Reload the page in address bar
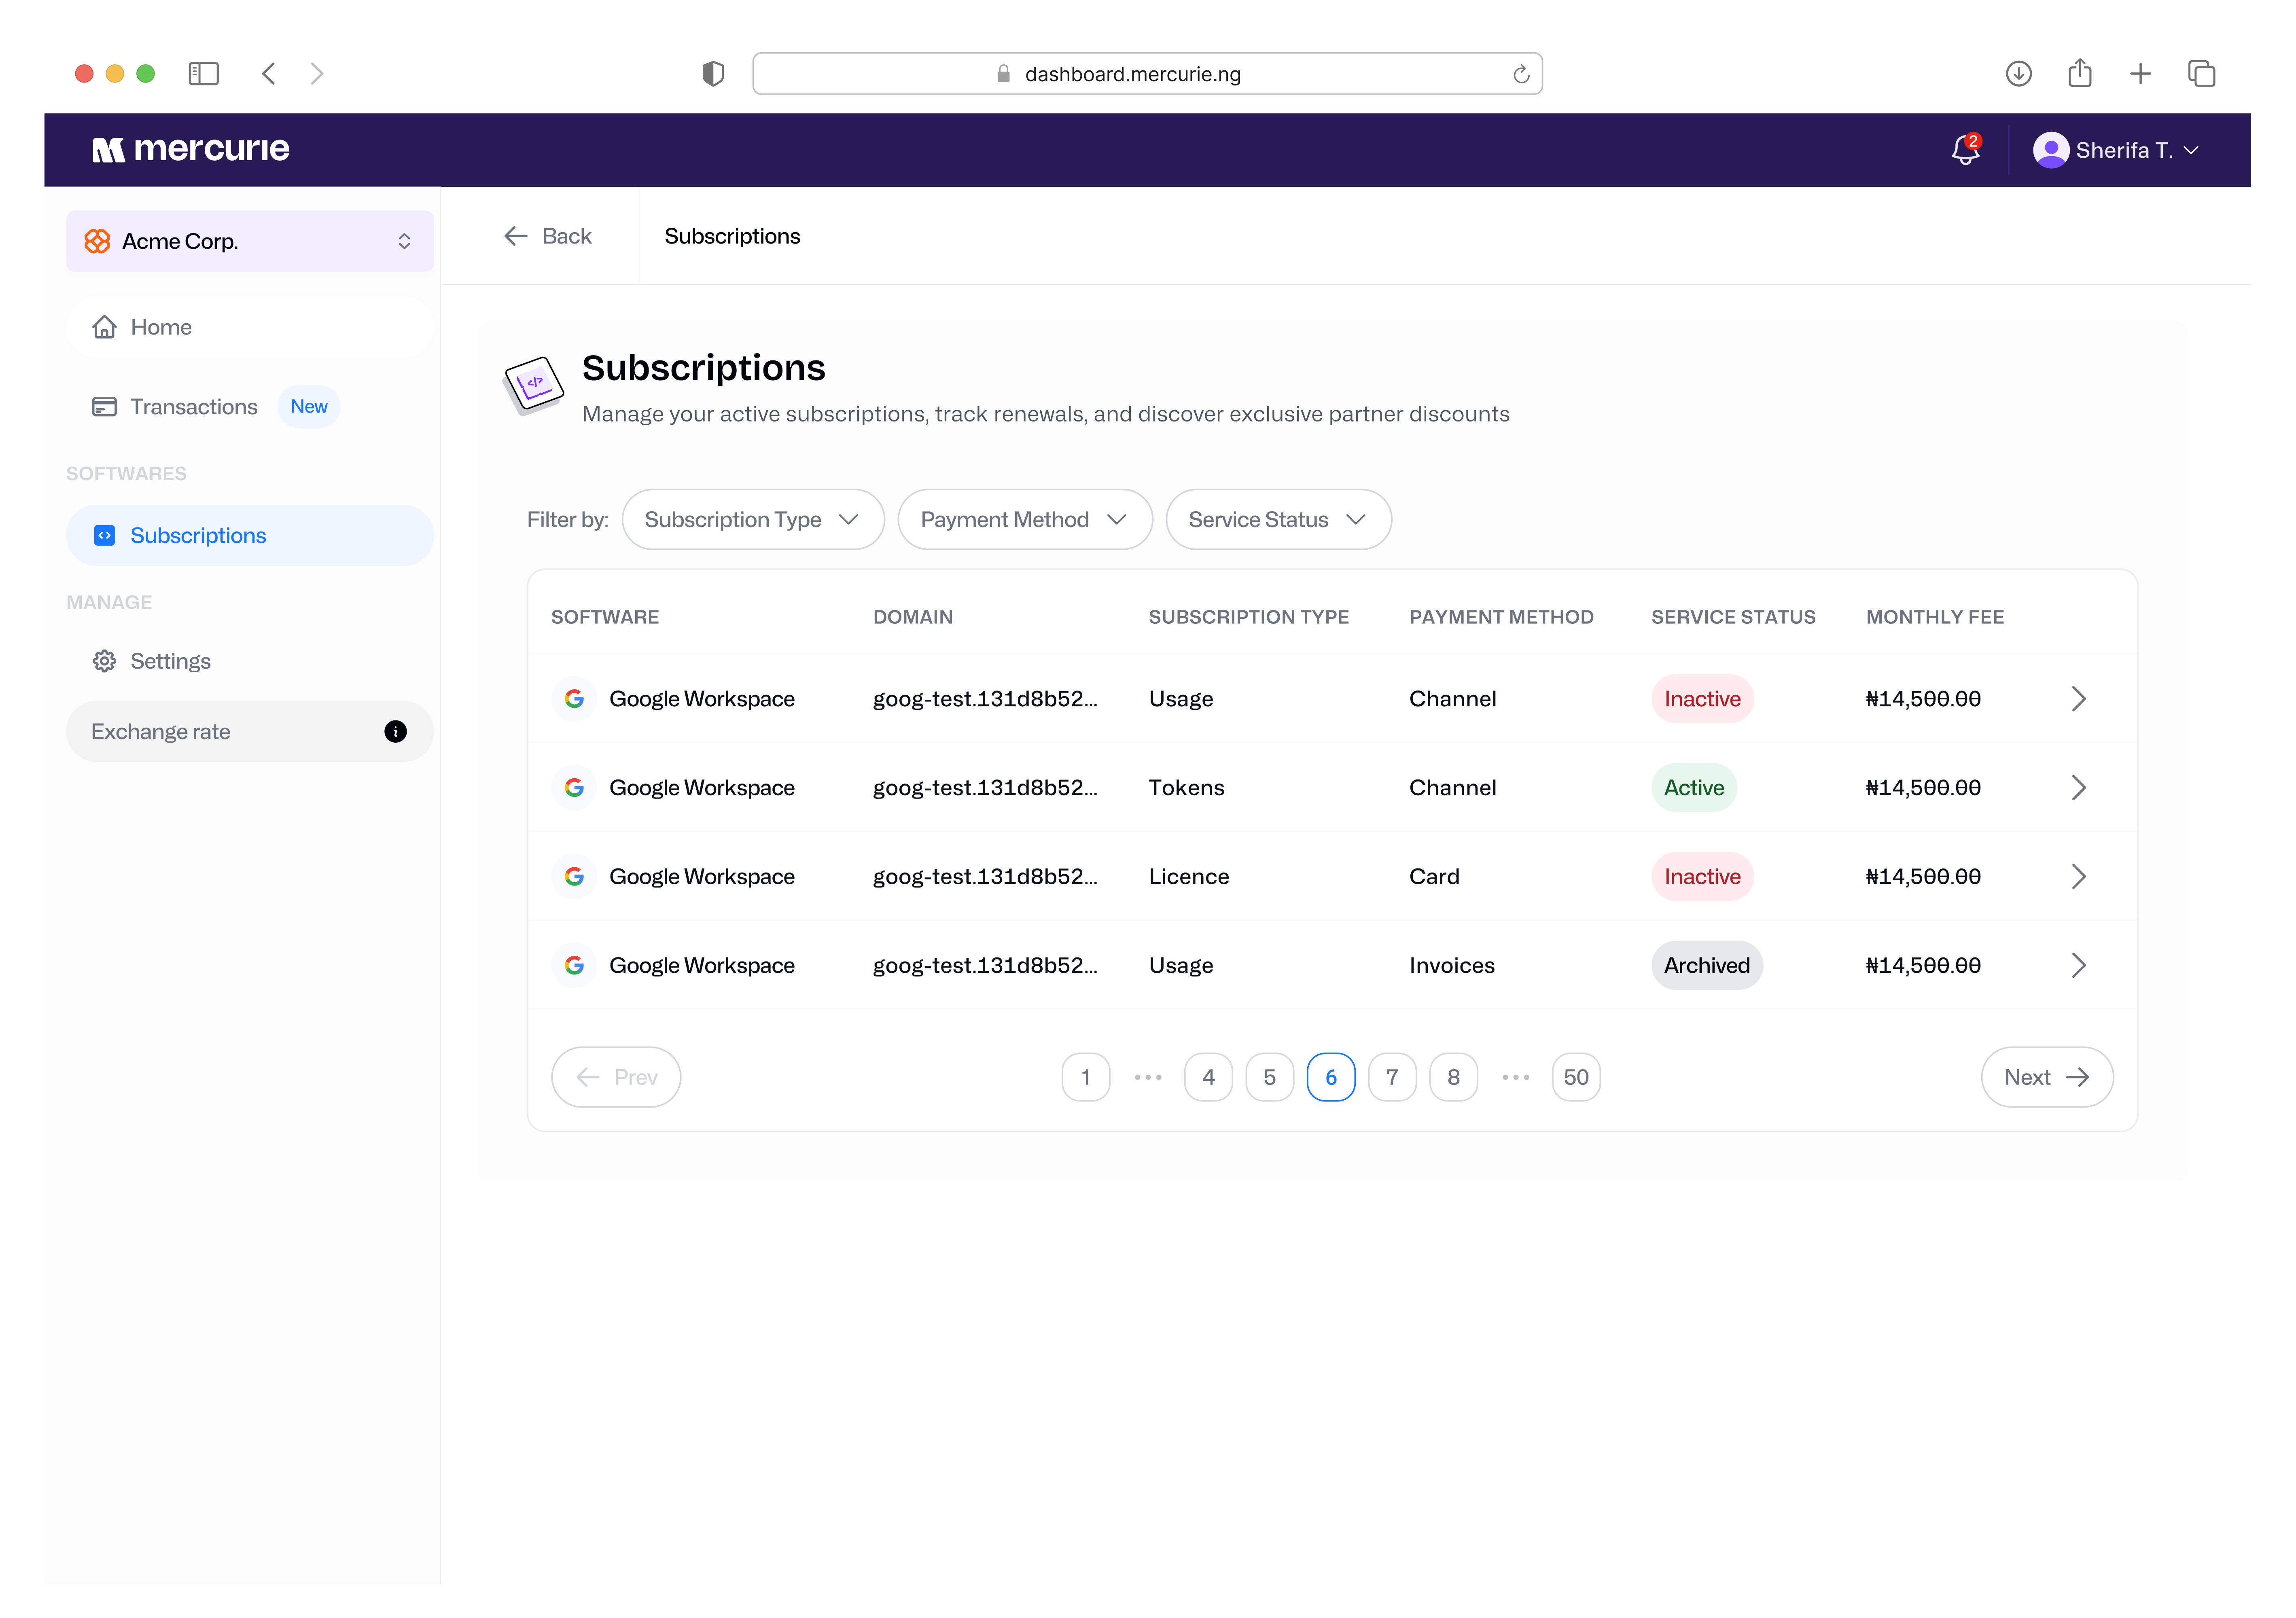 1521,74
